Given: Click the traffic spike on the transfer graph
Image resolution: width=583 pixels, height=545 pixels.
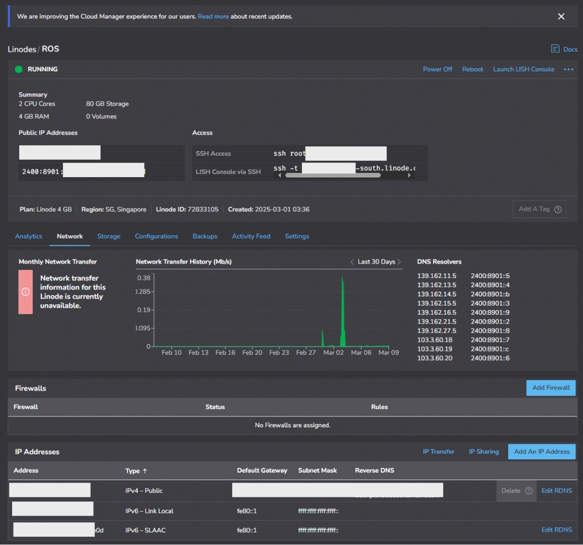Looking at the screenshot, I should (342, 312).
